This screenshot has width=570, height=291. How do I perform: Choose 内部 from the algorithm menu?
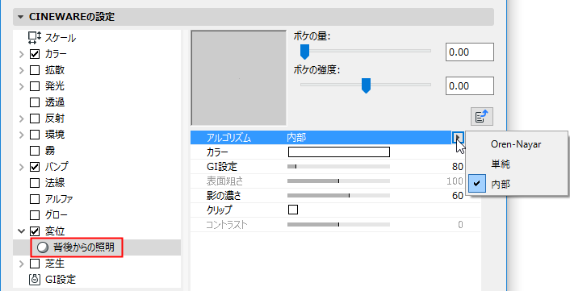click(517, 185)
